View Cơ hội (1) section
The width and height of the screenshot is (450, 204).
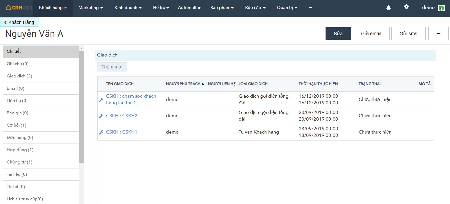(x=41, y=125)
